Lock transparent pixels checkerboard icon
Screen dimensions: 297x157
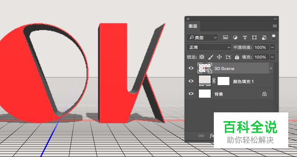[202, 57]
